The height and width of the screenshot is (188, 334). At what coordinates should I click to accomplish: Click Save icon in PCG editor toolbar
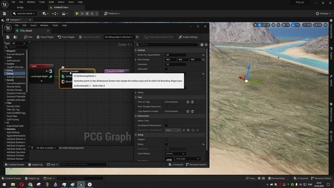[x=8, y=37]
